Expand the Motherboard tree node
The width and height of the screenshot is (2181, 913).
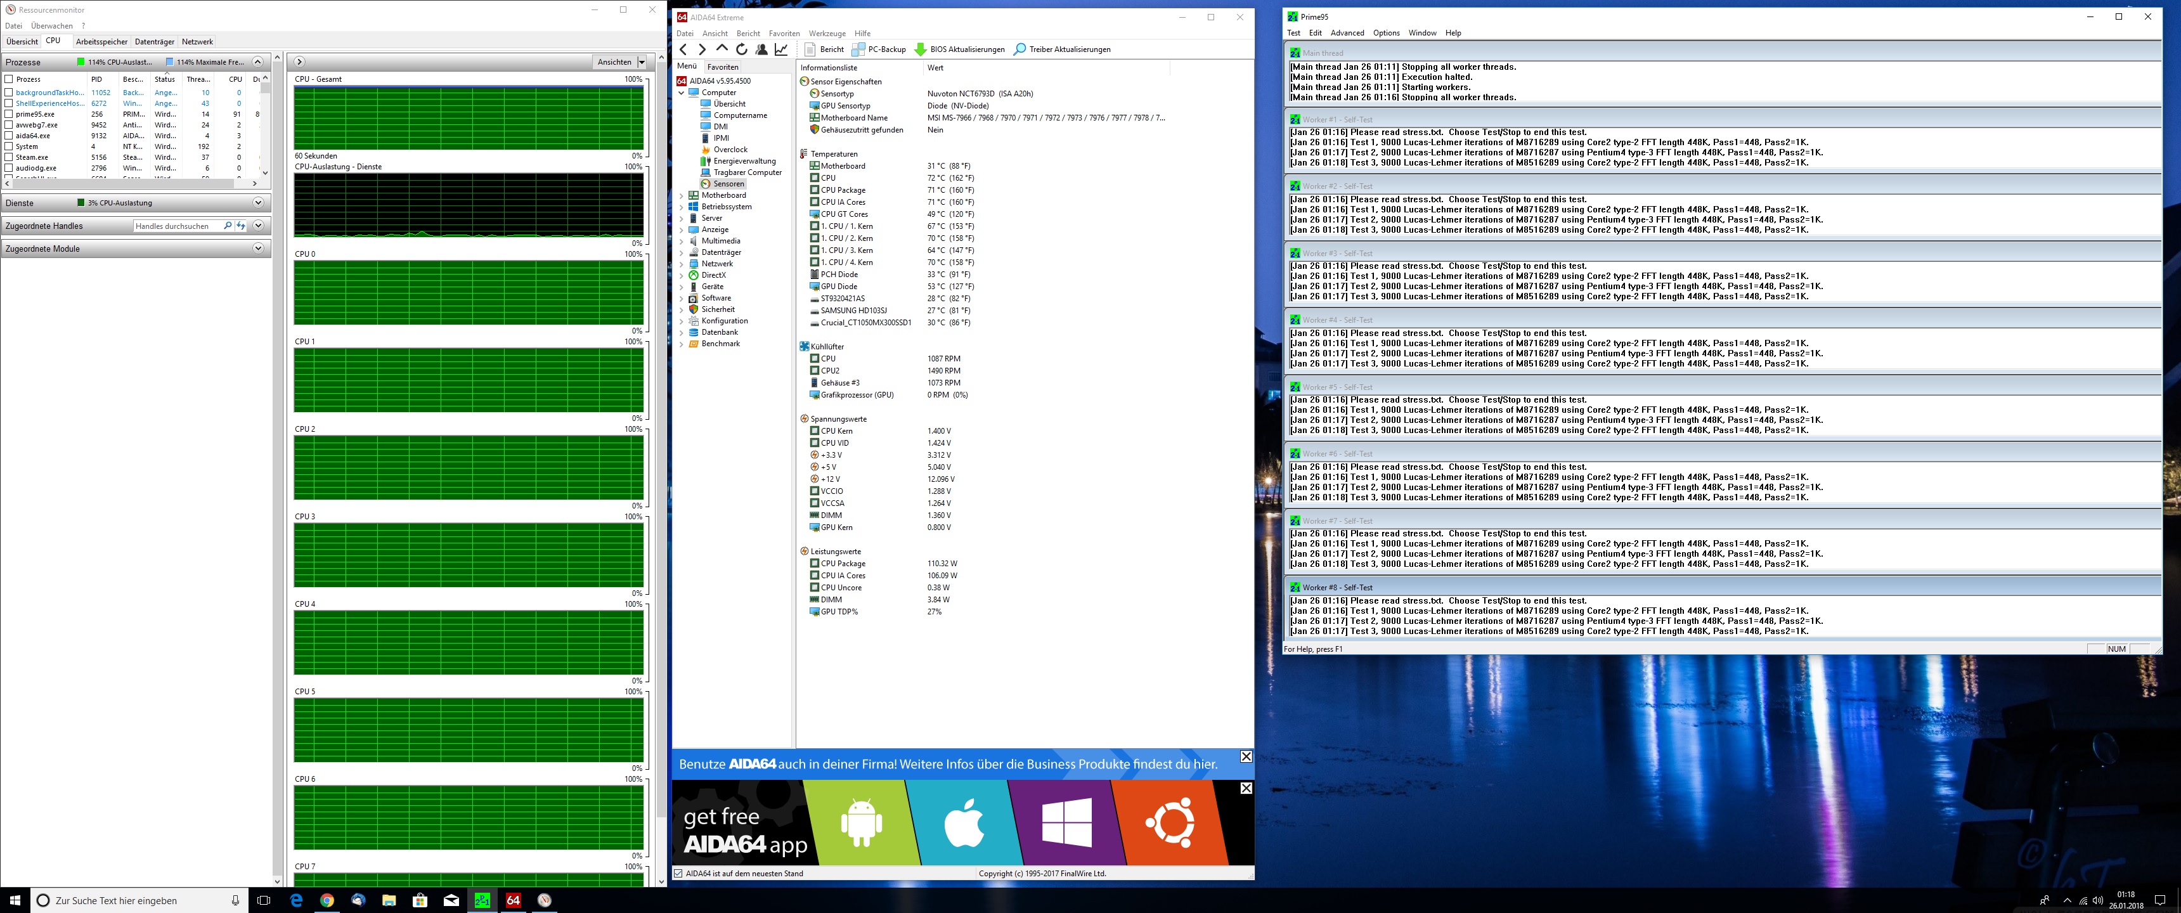682,196
